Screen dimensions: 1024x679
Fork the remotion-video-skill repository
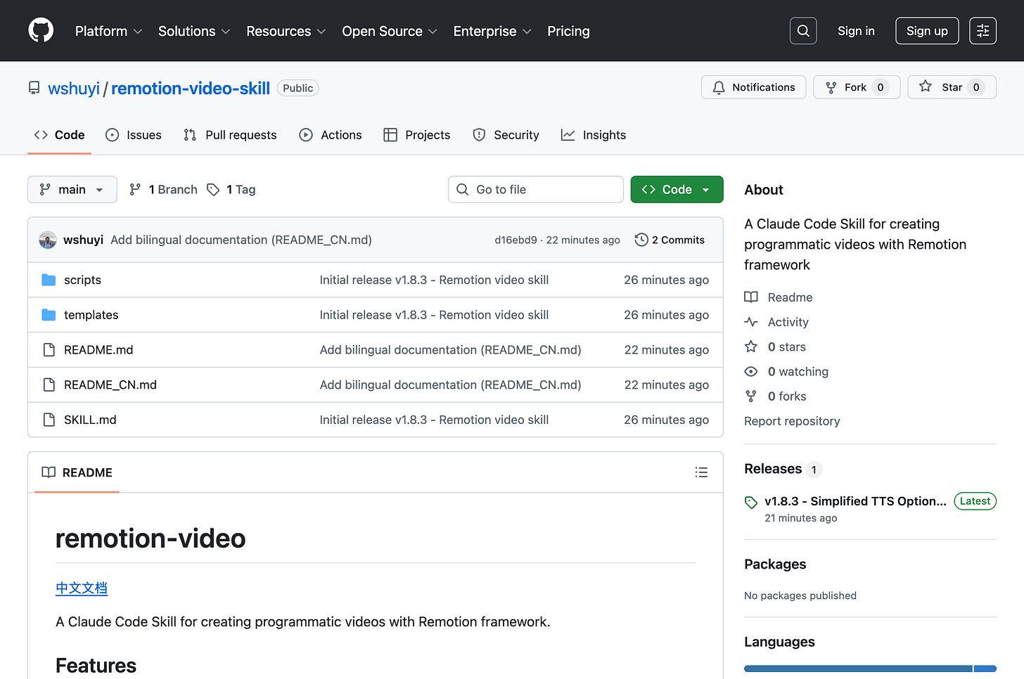pos(857,87)
